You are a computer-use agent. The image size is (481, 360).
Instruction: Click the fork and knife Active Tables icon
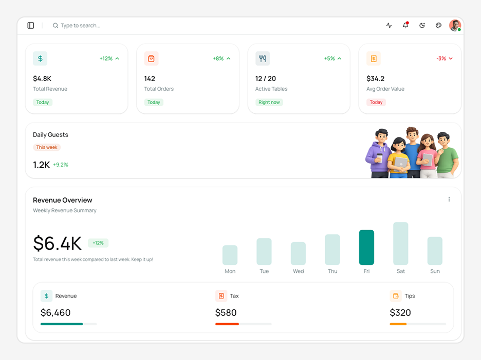[263, 58]
